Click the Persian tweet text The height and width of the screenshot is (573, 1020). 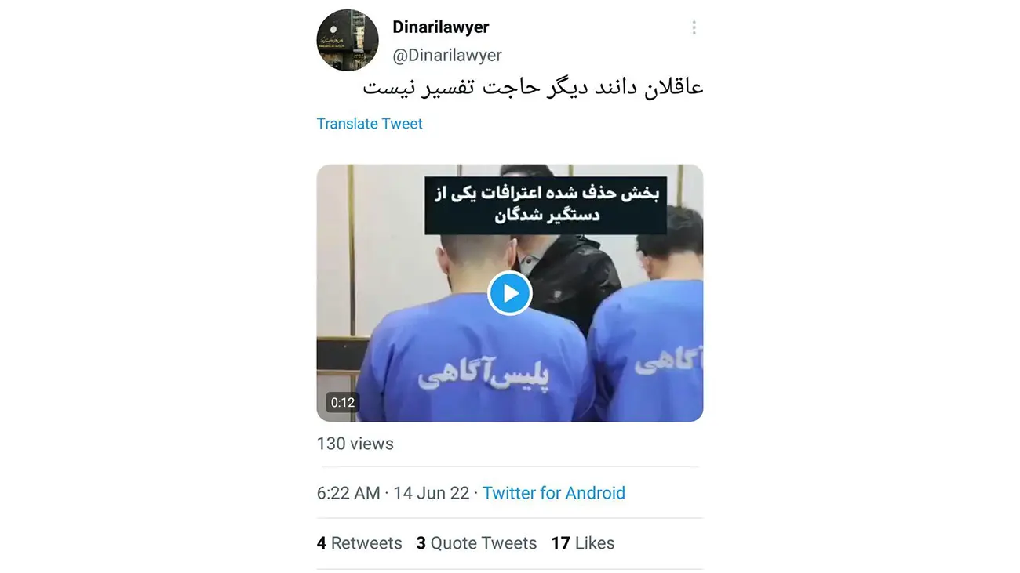point(534,87)
